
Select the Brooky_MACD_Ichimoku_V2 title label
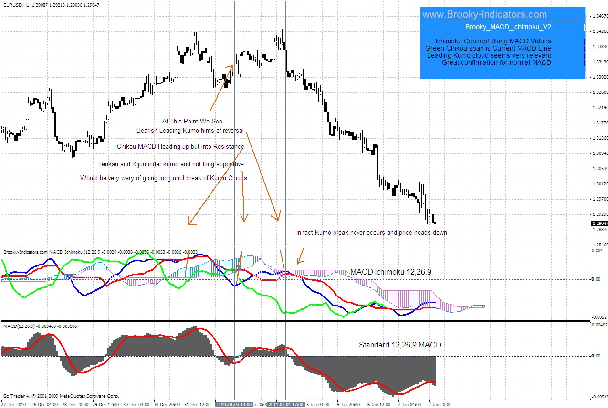point(508,27)
